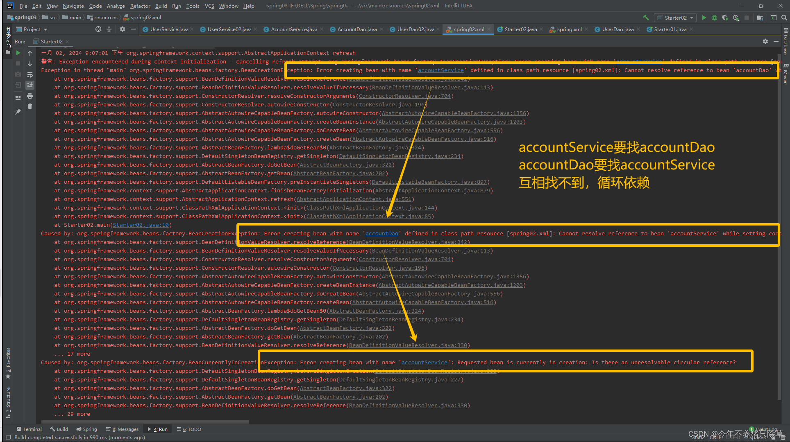Open the Starter02 run configuration dropdown

(676, 18)
